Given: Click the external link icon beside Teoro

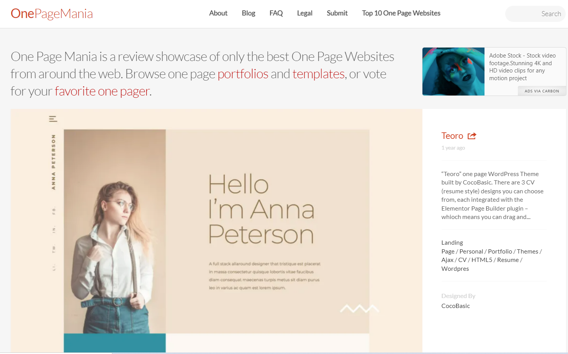Looking at the screenshot, I should 472,136.
